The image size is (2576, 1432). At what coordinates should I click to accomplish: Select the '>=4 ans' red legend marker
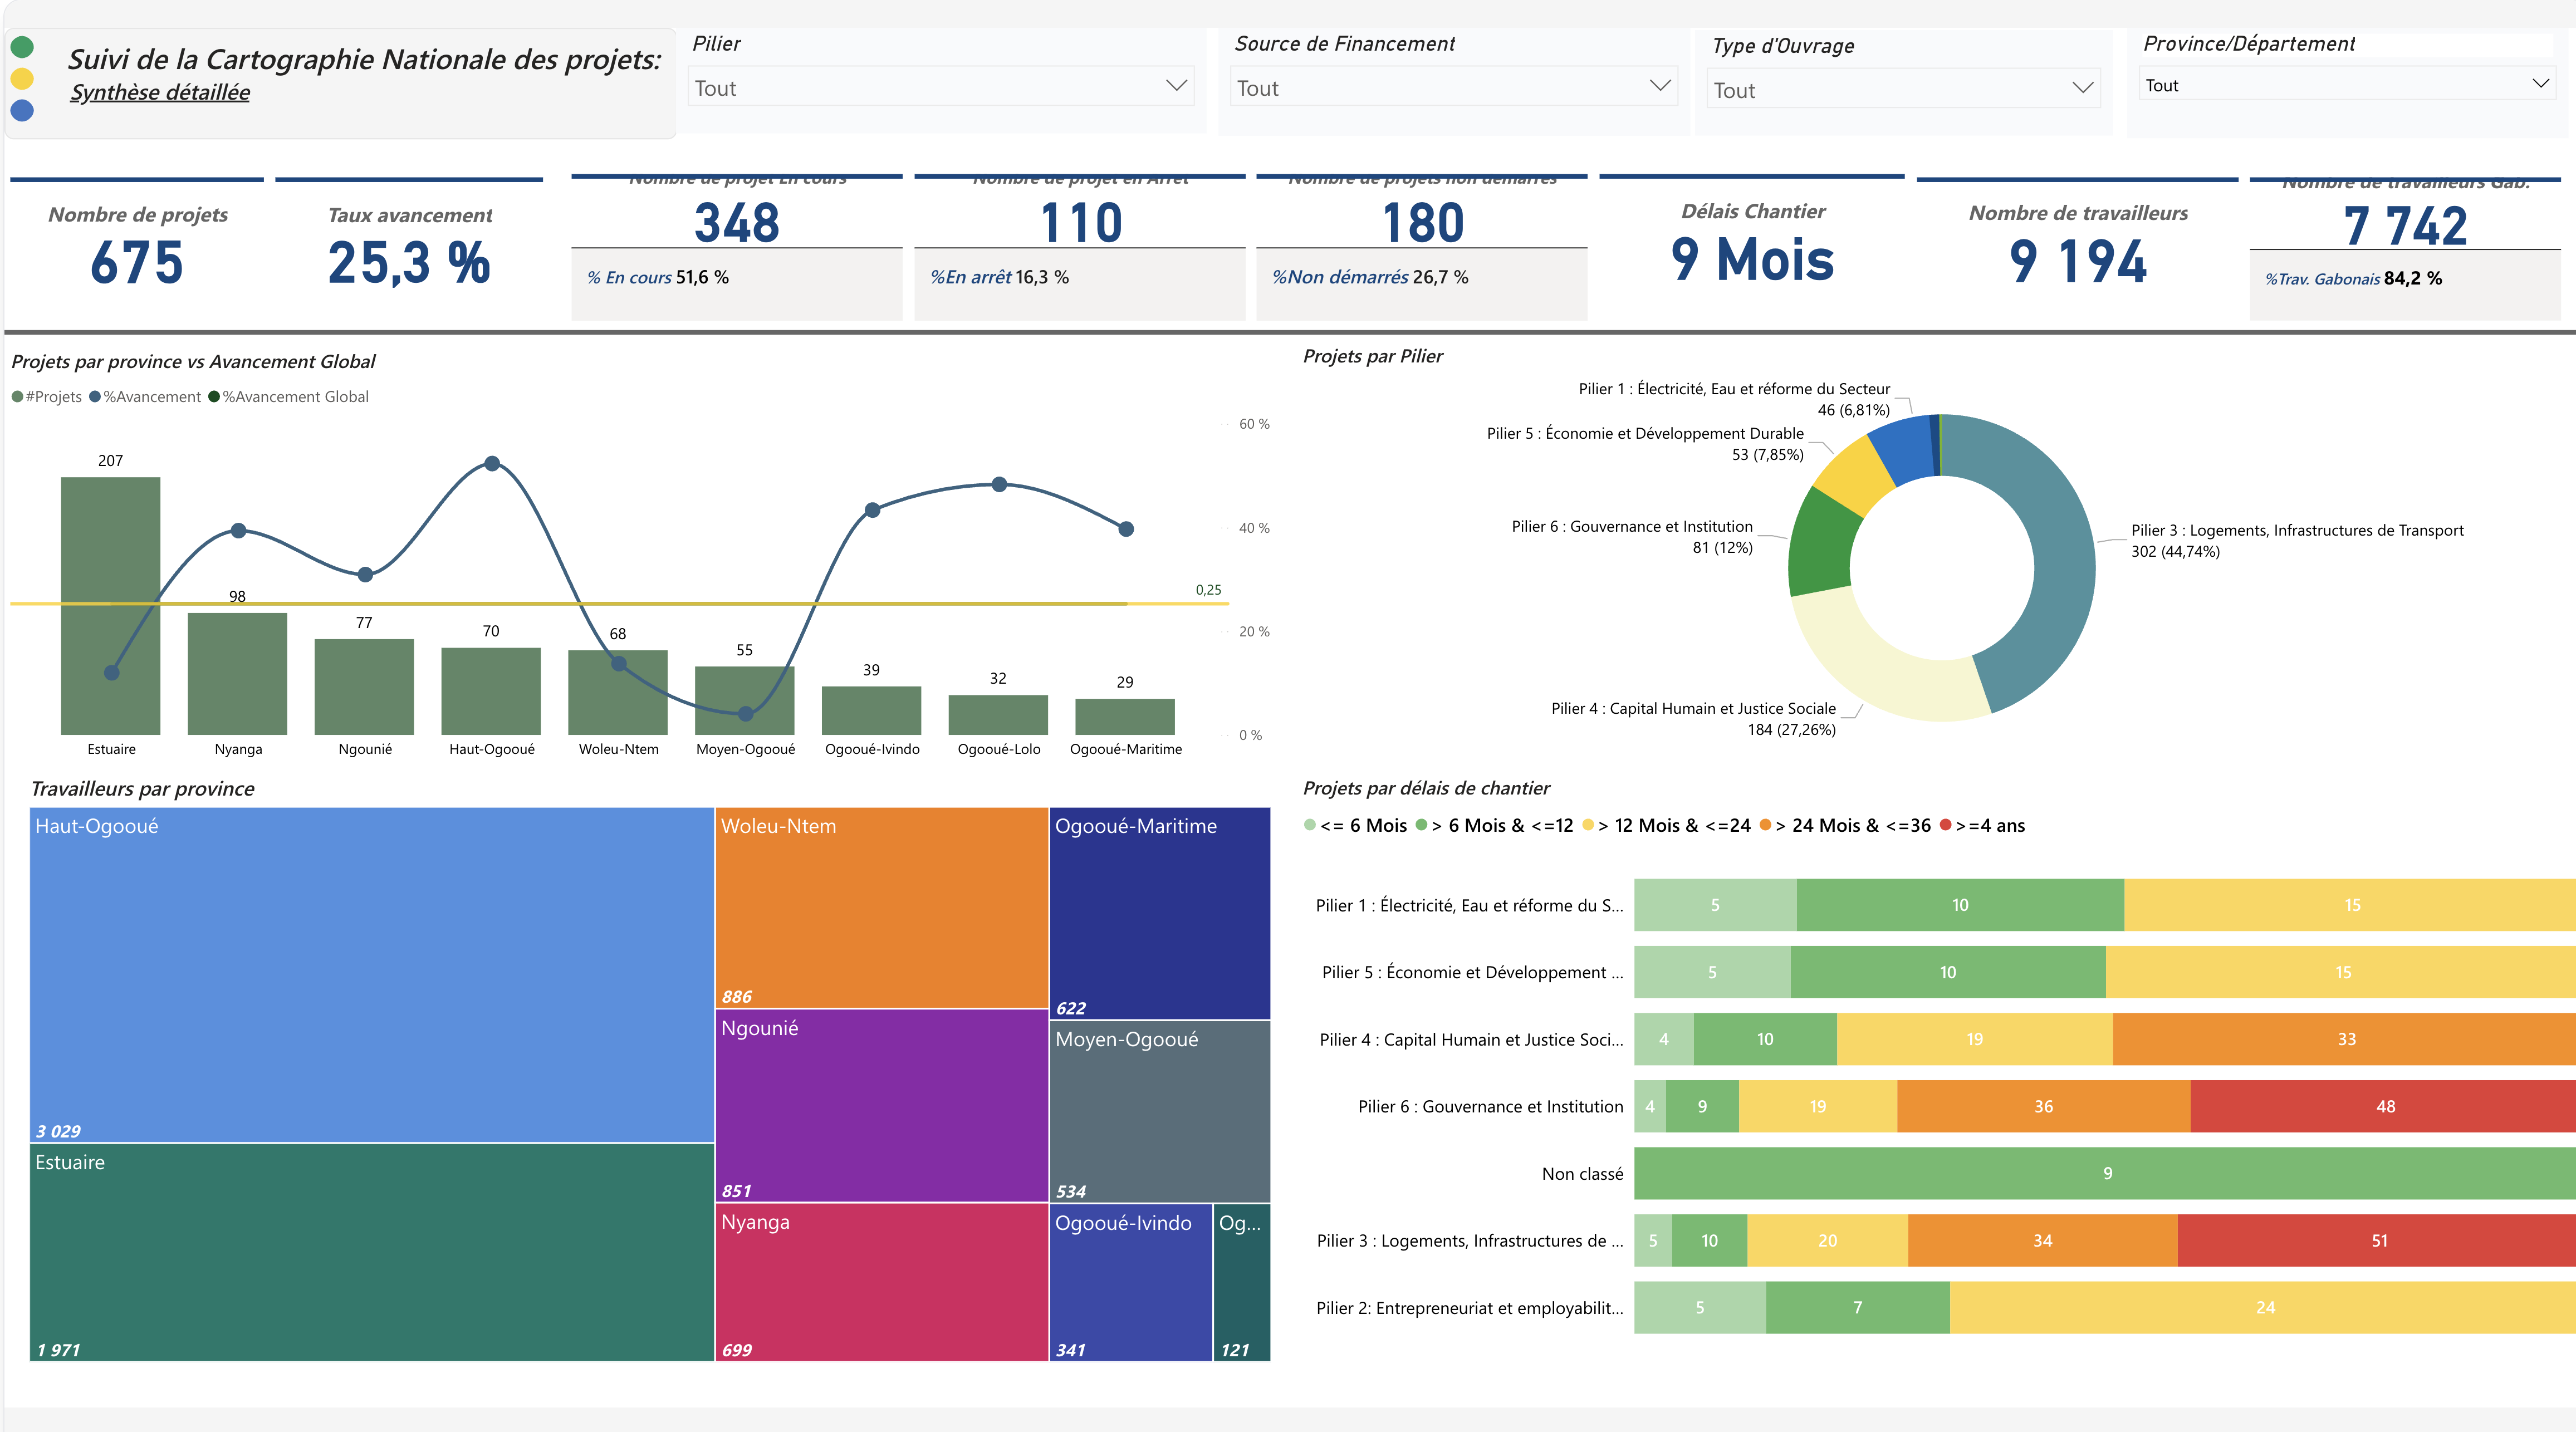(1945, 825)
